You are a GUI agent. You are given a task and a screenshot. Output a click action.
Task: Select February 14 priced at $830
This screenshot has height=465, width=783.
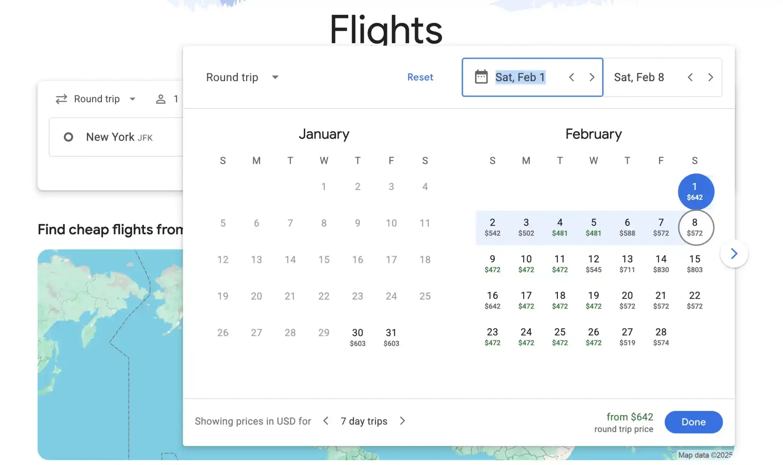(660, 263)
